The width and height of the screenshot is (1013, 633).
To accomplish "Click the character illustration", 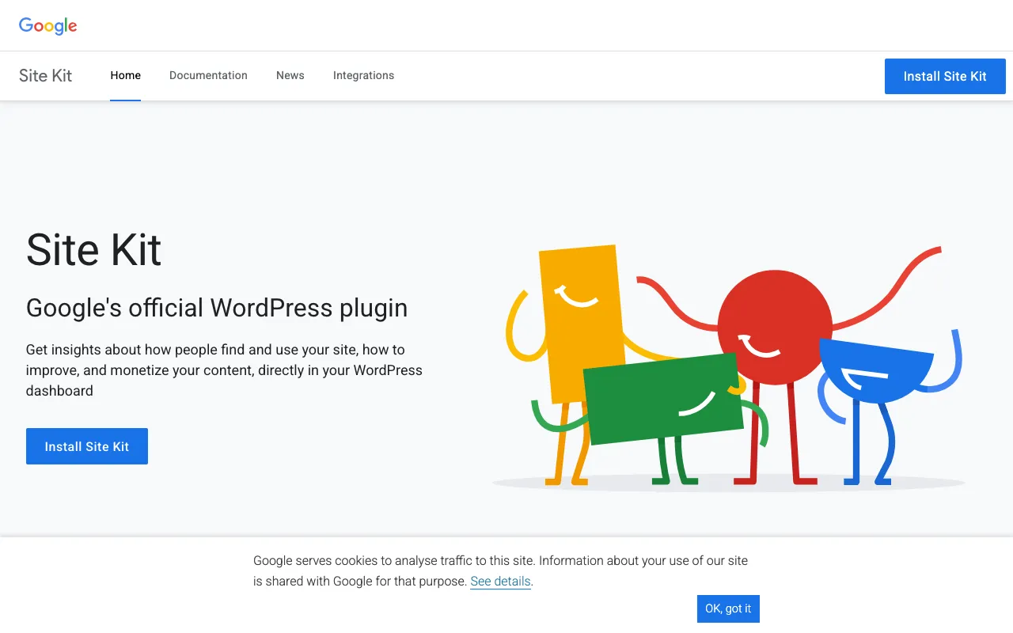I will coord(728,368).
